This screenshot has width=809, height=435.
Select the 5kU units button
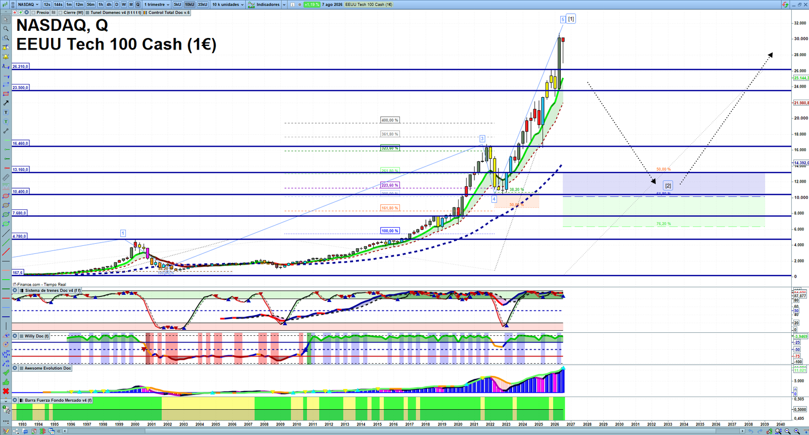click(177, 5)
